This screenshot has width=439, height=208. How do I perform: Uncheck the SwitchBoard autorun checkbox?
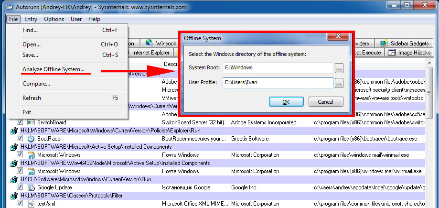point(20,122)
